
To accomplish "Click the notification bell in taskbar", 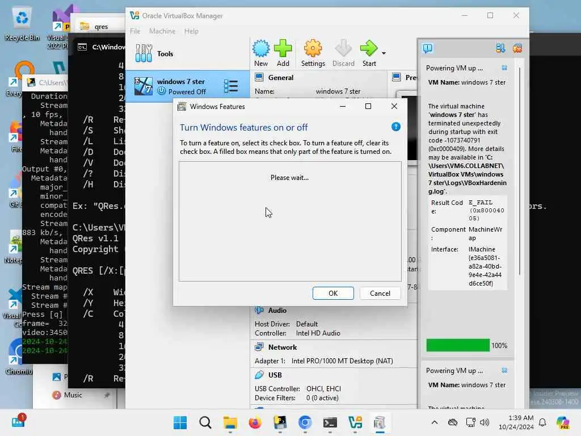I will pos(542,422).
